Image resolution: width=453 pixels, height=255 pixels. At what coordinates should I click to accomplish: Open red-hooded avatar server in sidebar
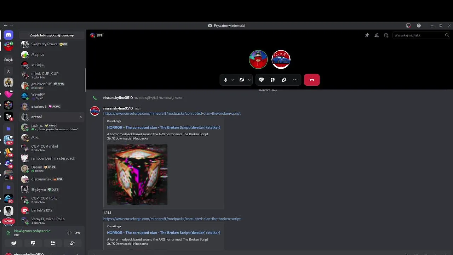tap(8, 46)
